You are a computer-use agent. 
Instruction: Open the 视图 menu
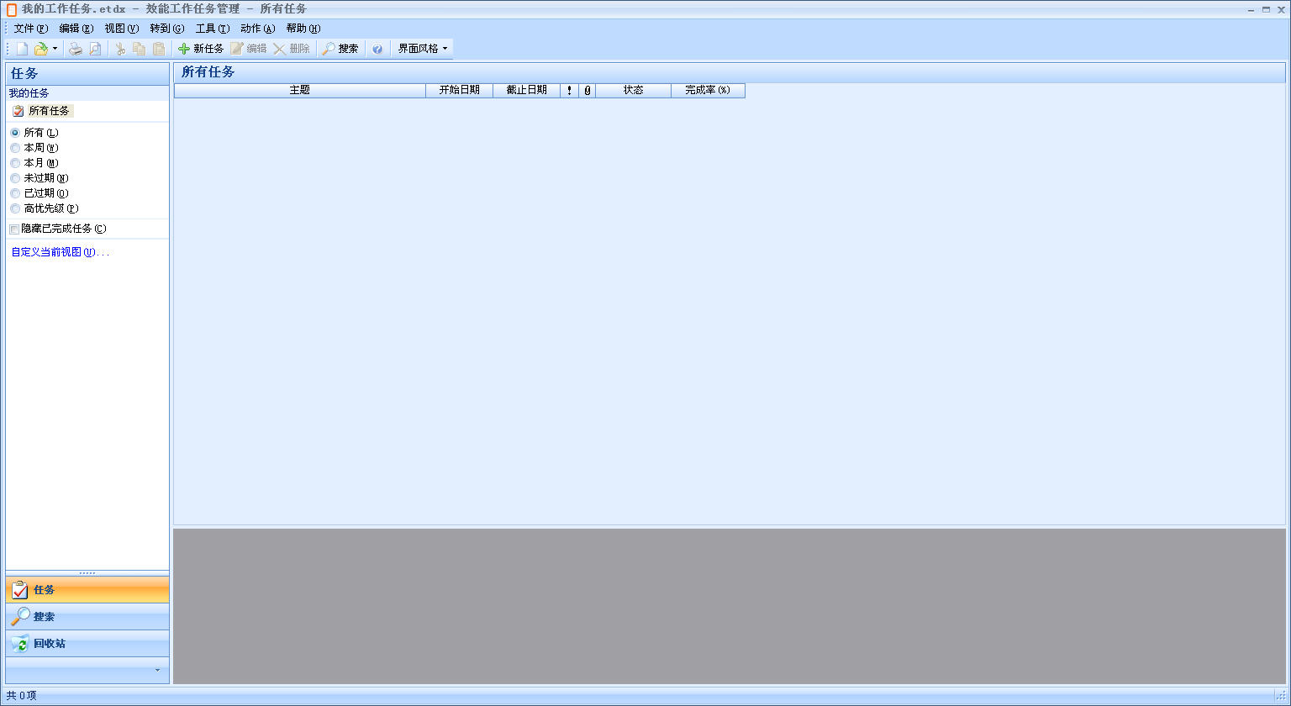click(122, 29)
